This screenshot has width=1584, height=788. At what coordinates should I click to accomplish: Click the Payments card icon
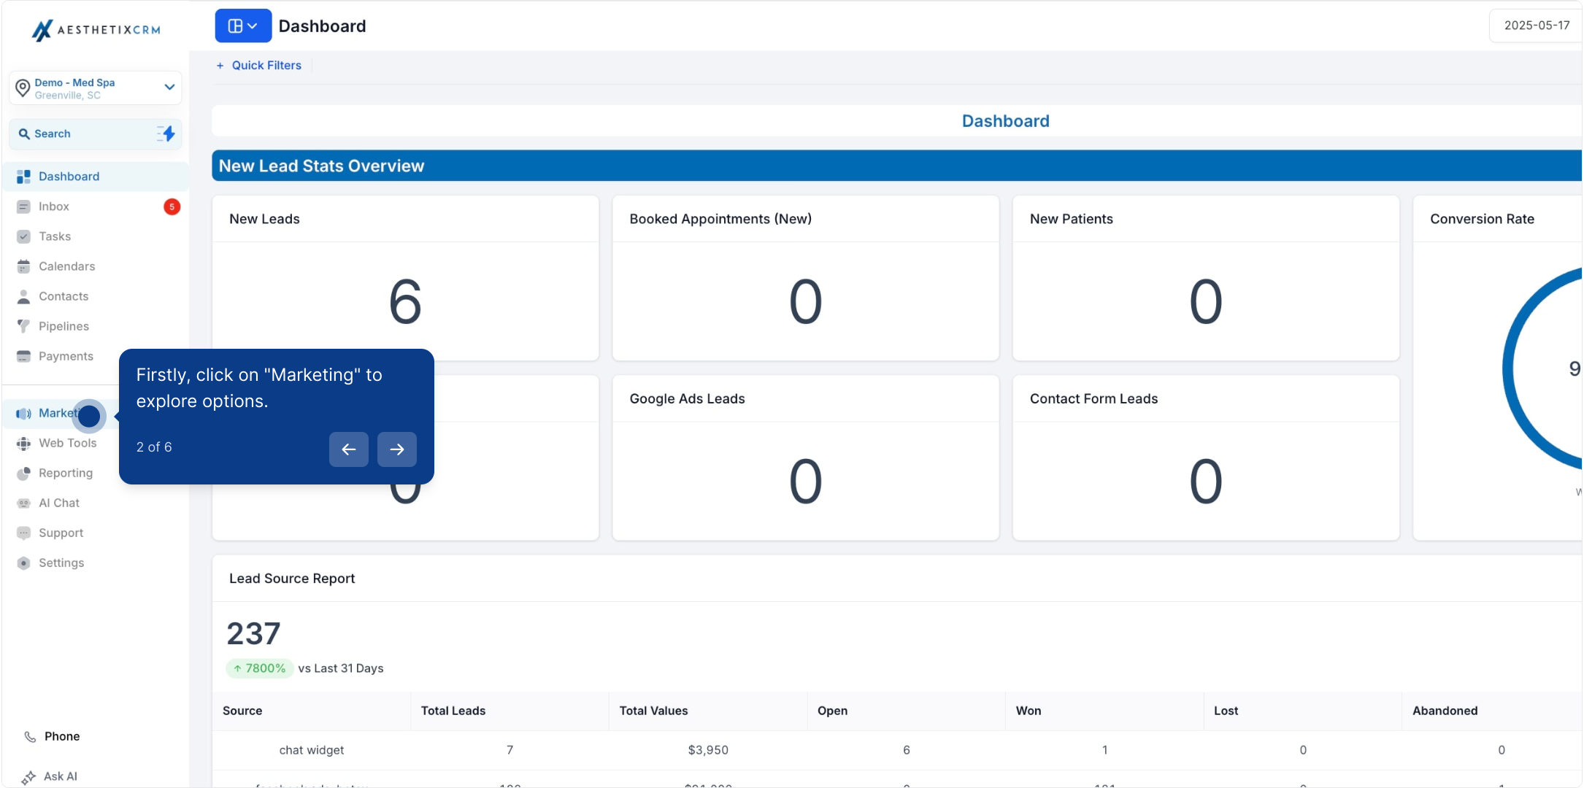(23, 356)
